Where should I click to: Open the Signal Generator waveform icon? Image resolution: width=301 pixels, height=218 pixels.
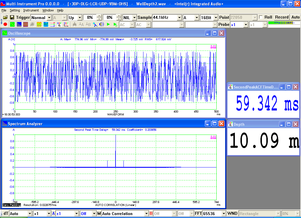pyautogui.click(x=39, y=24)
